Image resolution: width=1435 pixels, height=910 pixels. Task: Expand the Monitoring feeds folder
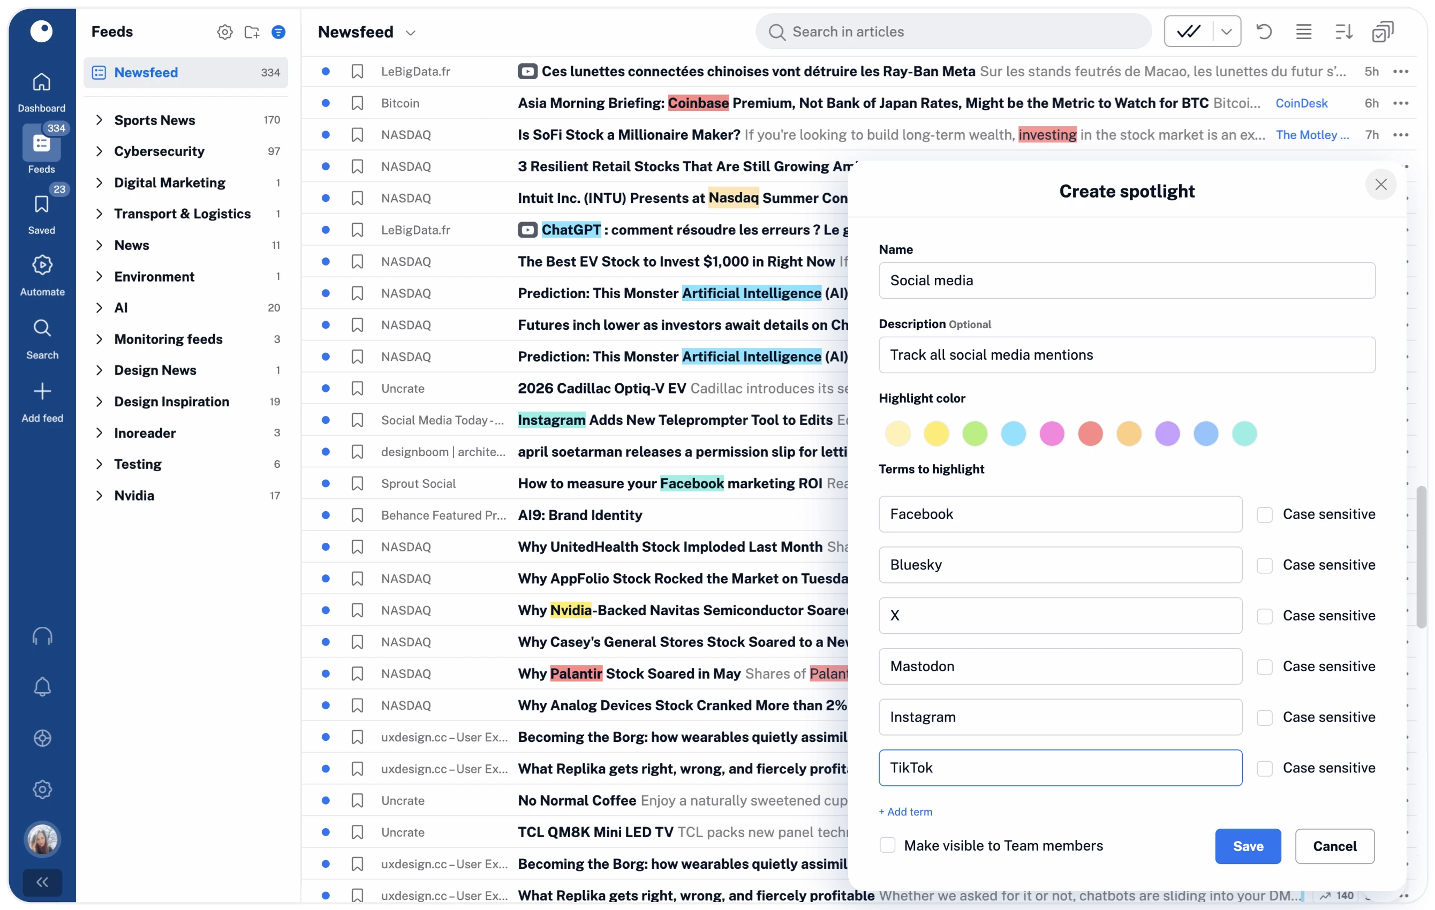99,339
